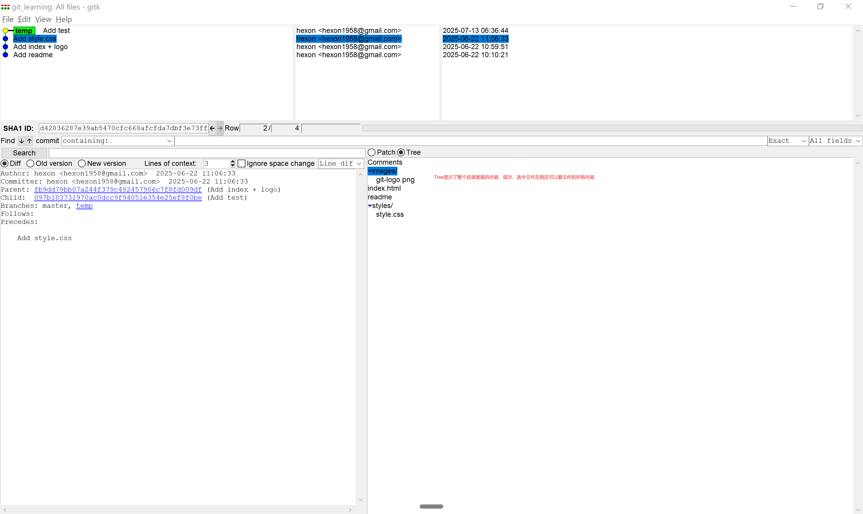Click the Find previous up-arrow button

pyautogui.click(x=29, y=141)
